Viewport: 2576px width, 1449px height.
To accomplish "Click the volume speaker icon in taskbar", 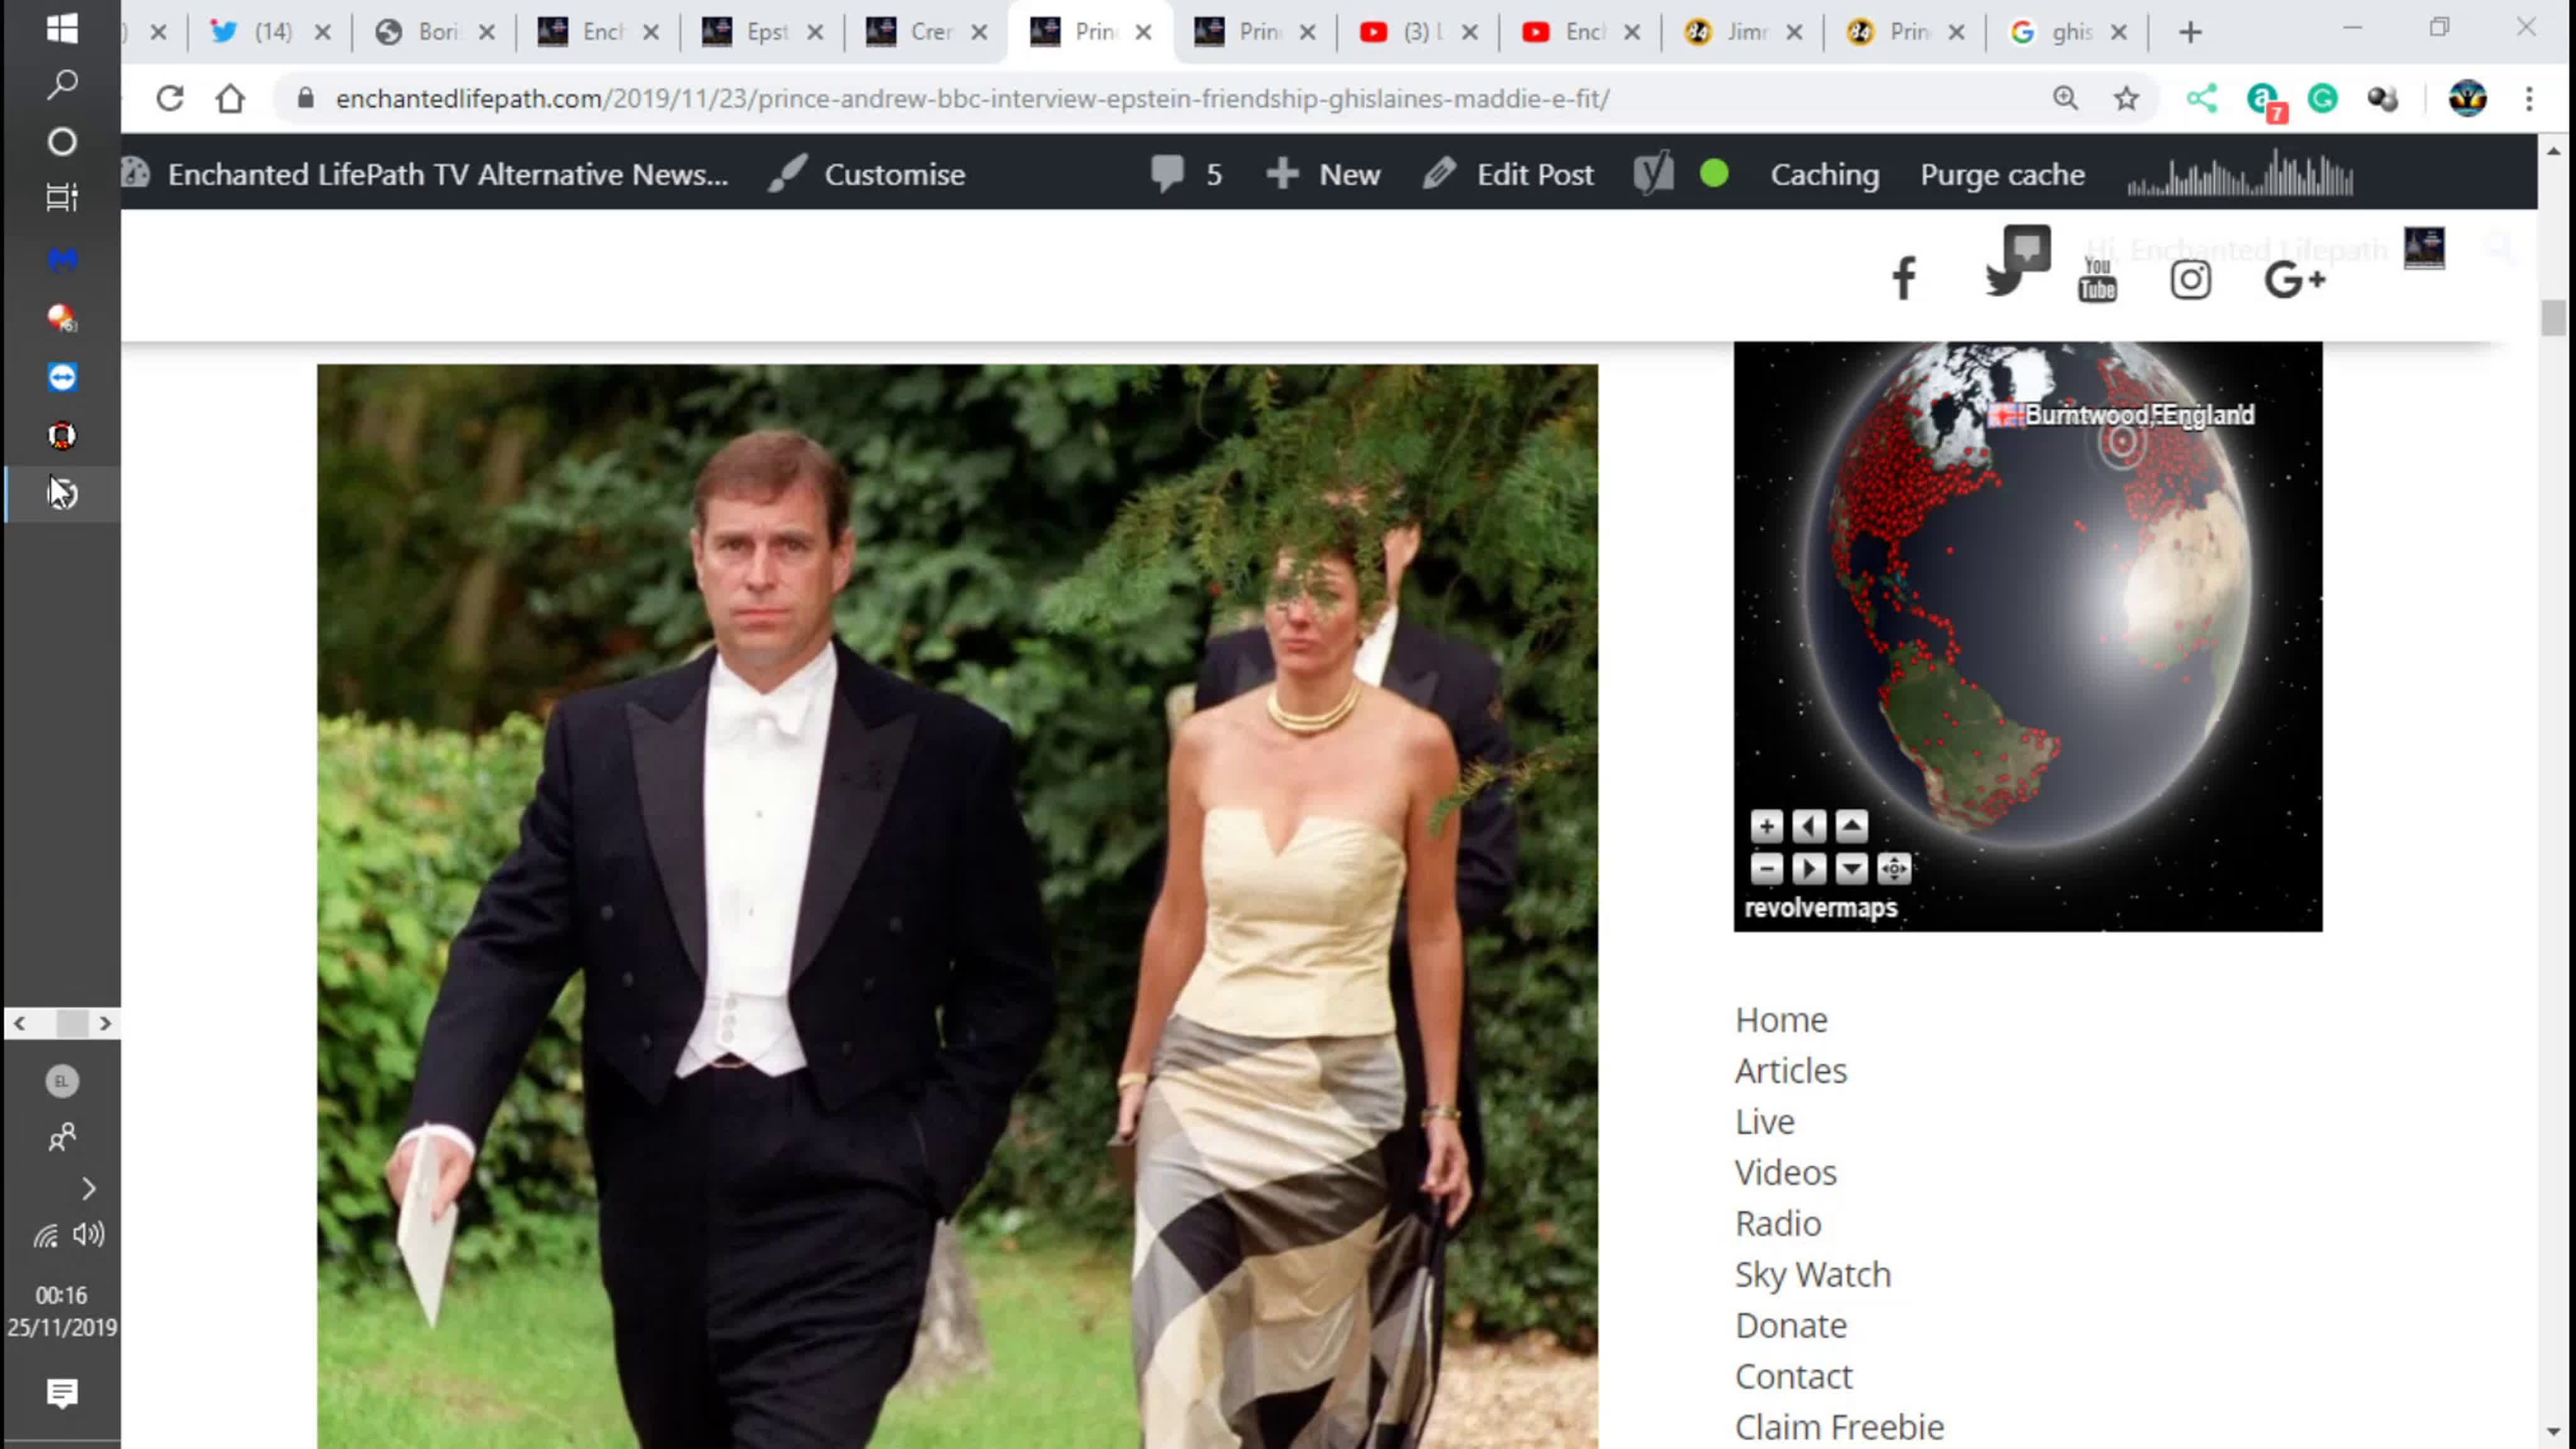I will pyautogui.click(x=89, y=1235).
